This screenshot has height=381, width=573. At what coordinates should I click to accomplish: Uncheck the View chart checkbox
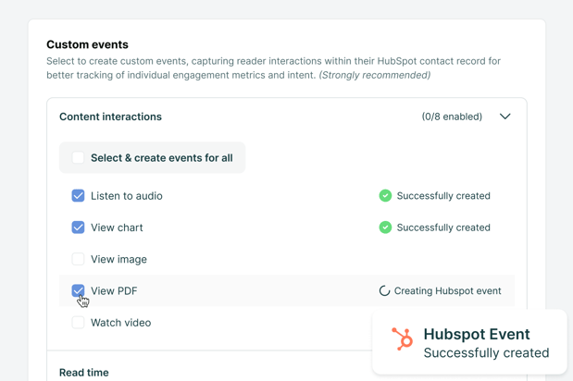78,227
